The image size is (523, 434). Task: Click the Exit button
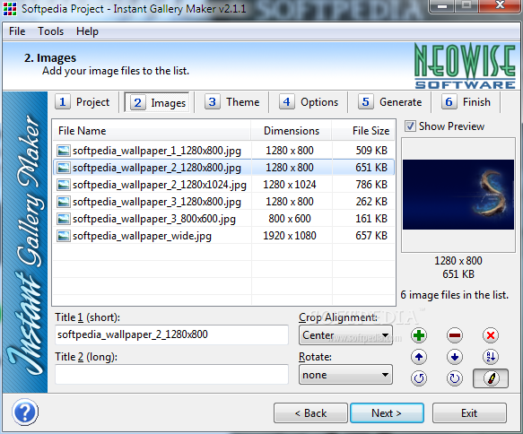click(469, 413)
